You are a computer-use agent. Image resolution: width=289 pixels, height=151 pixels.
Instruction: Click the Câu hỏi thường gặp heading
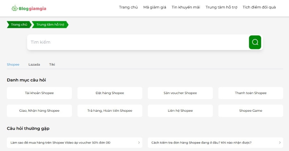(x=28, y=128)
